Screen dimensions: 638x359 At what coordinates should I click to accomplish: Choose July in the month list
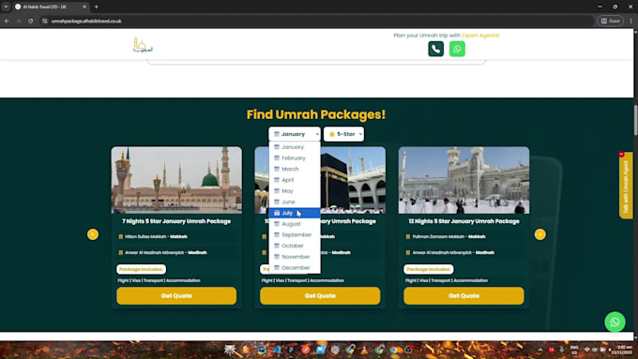pos(295,213)
